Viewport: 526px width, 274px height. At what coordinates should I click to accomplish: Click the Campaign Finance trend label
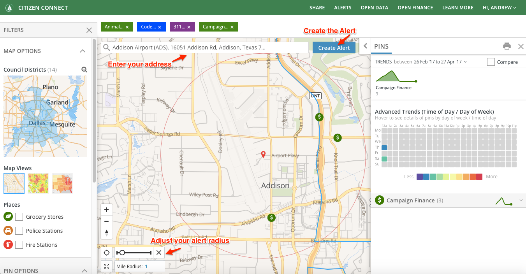point(394,88)
